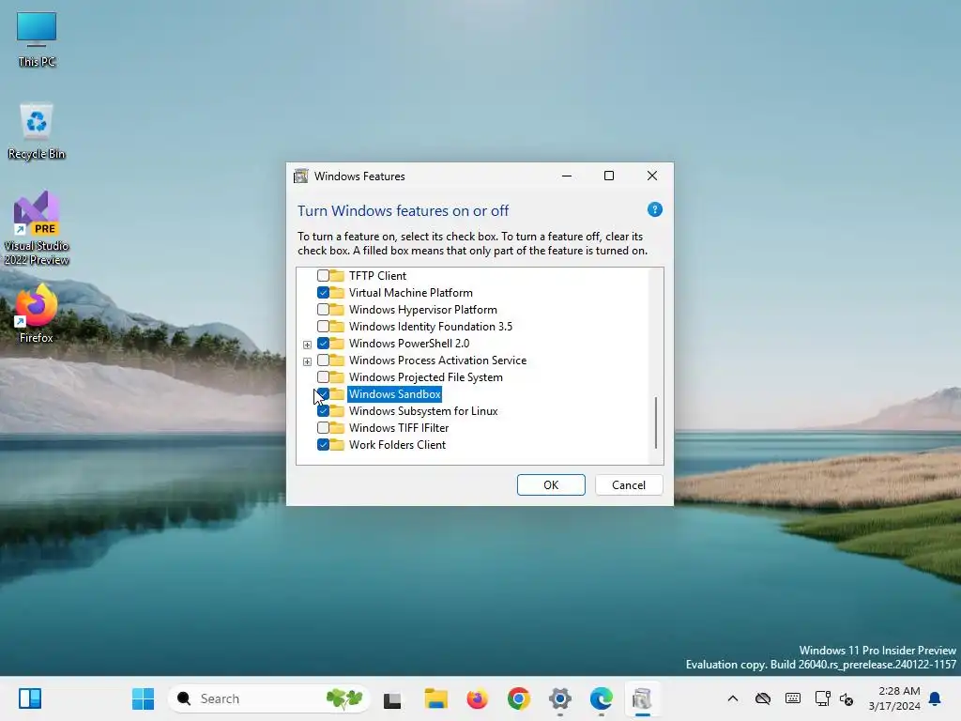Viewport: 961px width, 721px height.
Task: Enable Windows Hypervisor Platform checkbox
Action: (323, 310)
